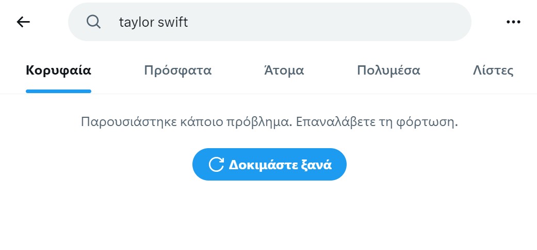Click the Επαναλάβετε τη φόρτωση text
Image resolution: width=537 pixels, height=250 pixels.
(x=377, y=122)
